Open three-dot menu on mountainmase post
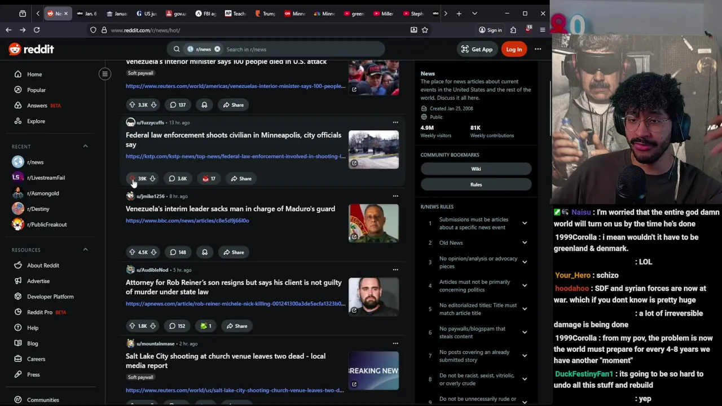 [395, 343]
